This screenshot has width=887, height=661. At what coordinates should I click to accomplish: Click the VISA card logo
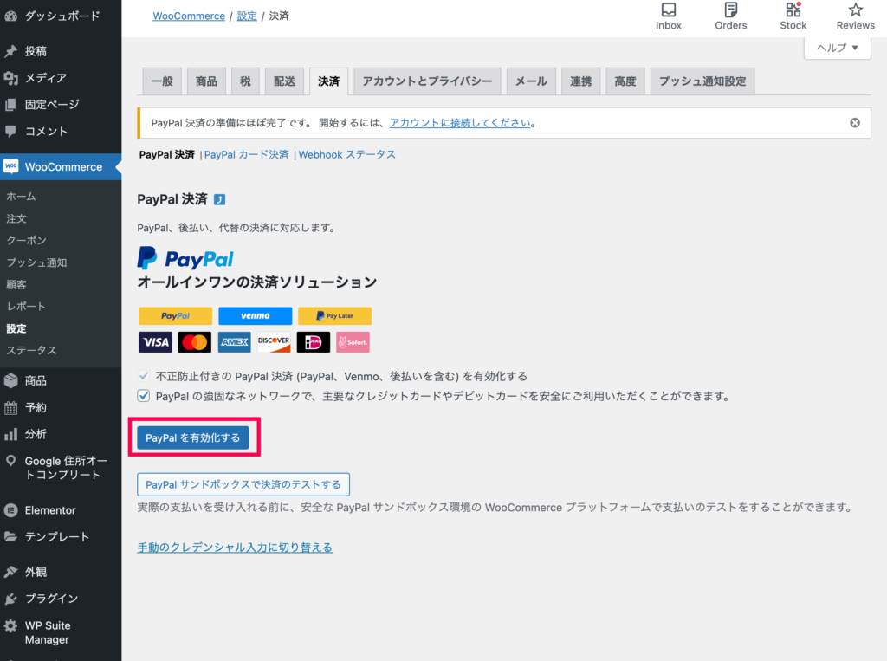(156, 342)
